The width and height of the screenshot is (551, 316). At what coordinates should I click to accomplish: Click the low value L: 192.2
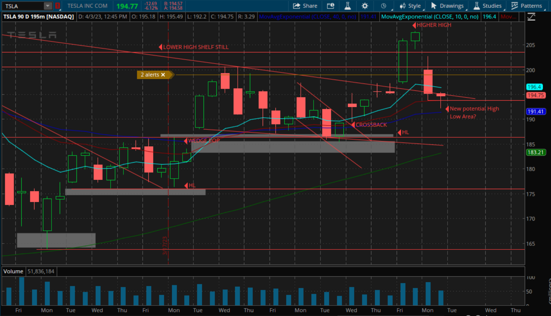click(x=197, y=17)
